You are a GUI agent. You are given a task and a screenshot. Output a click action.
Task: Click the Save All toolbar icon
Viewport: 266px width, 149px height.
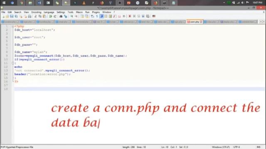click(16, 17)
